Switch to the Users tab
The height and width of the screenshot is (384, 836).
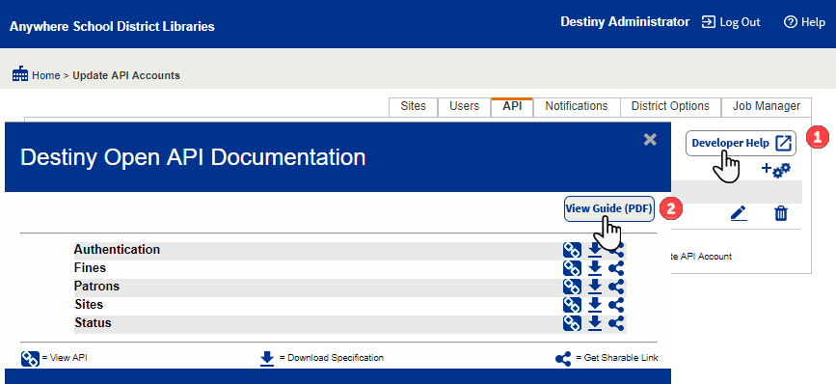[x=464, y=107]
